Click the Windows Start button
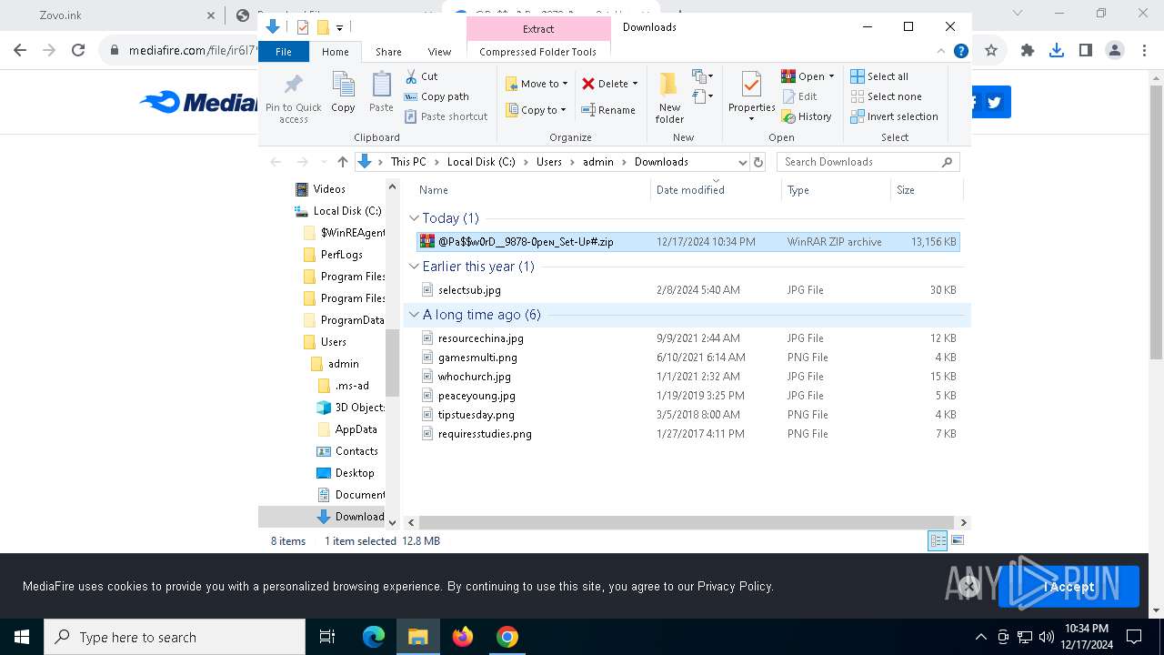This screenshot has width=1164, height=655. 22,637
